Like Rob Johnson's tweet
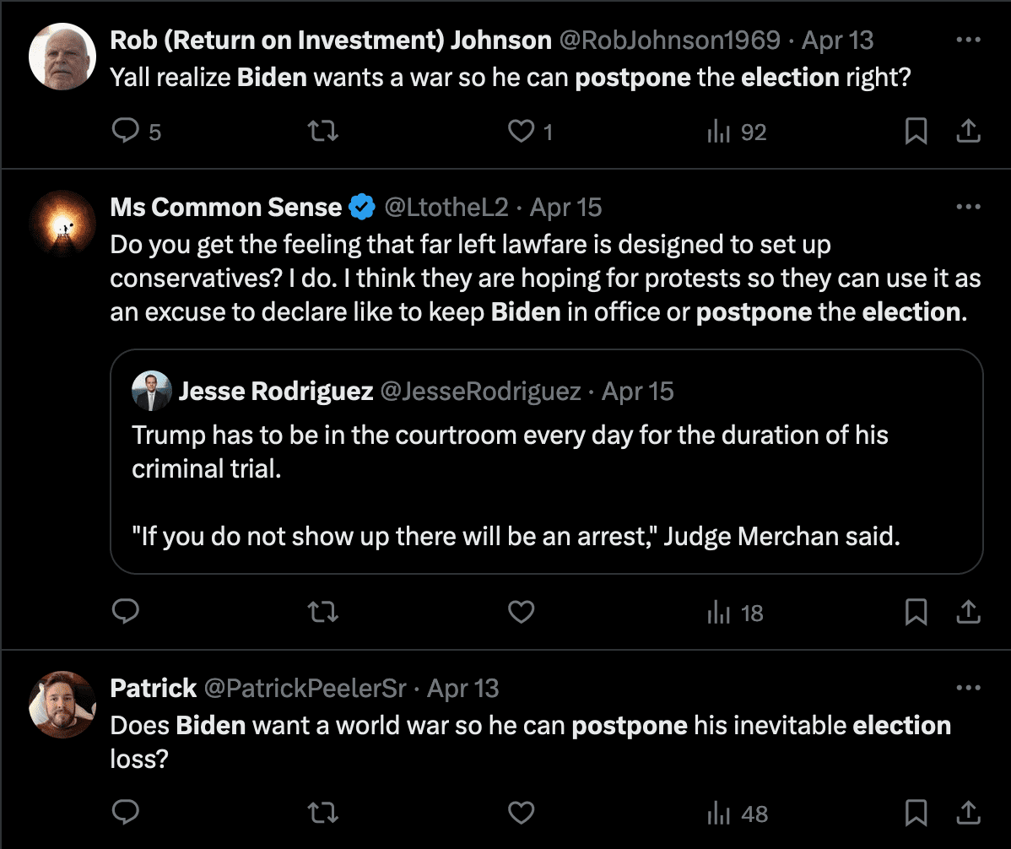Viewport: 1011px width, 849px height. click(522, 132)
